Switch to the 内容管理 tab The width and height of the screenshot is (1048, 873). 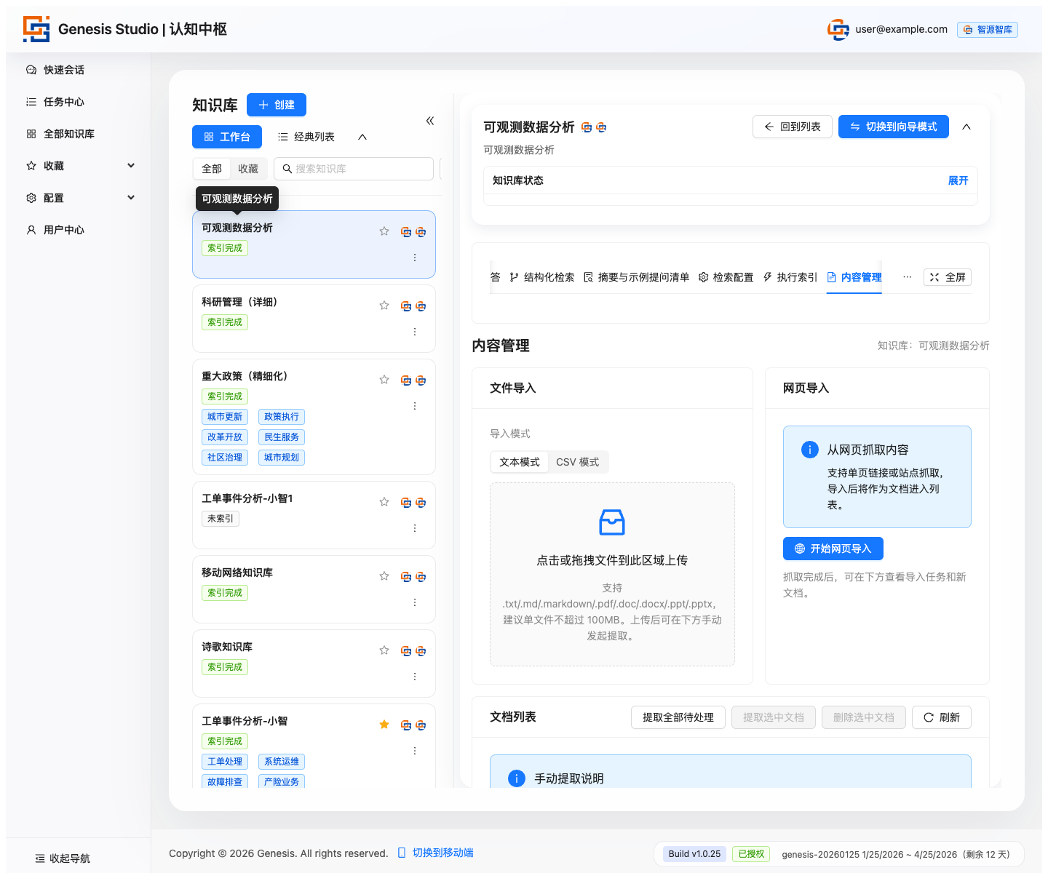tap(859, 277)
